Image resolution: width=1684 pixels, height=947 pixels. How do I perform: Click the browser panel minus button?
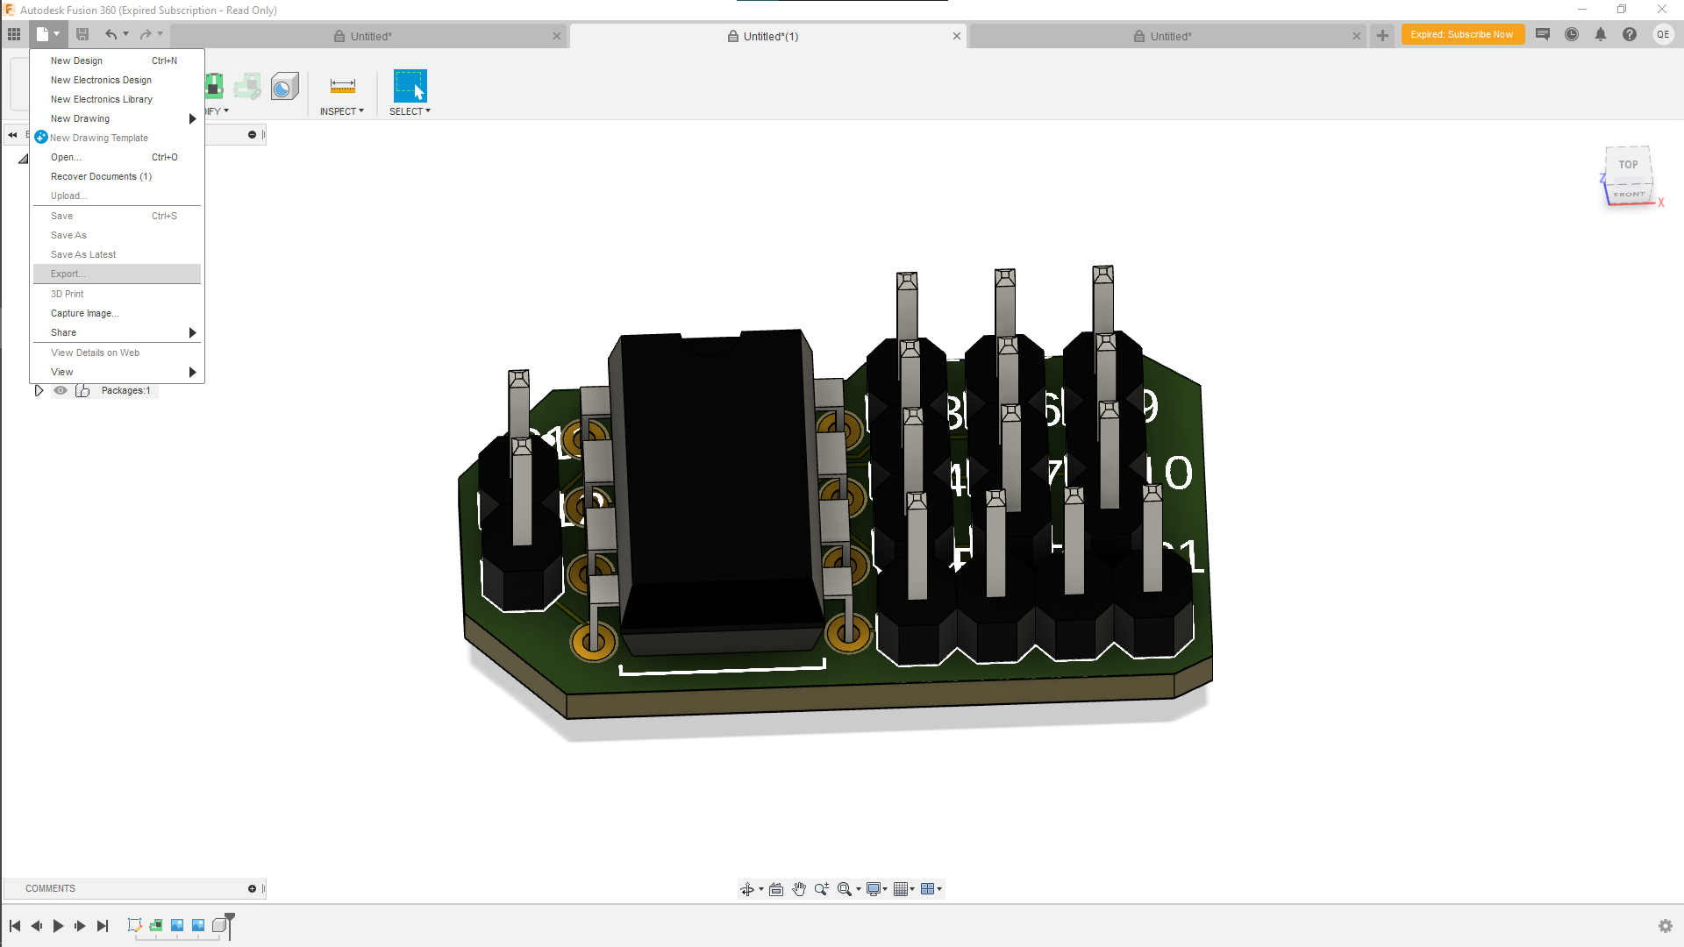(252, 134)
